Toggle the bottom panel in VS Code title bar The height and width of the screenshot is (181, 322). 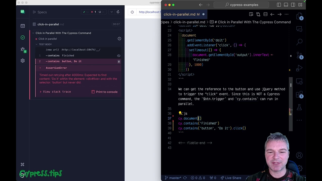pos(286,5)
